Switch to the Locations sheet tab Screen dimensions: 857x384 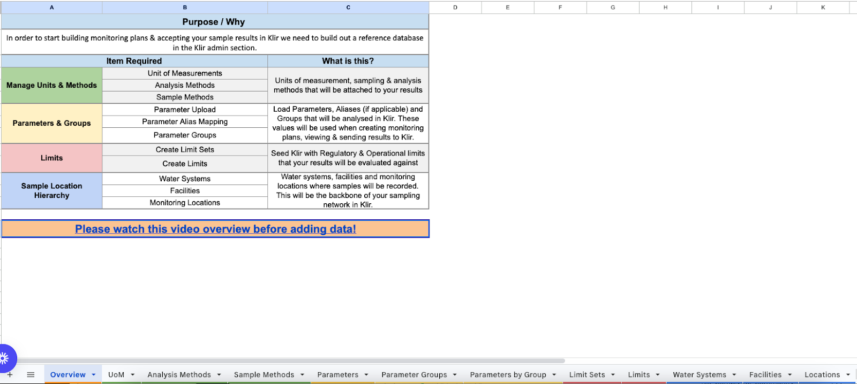[x=822, y=375]
